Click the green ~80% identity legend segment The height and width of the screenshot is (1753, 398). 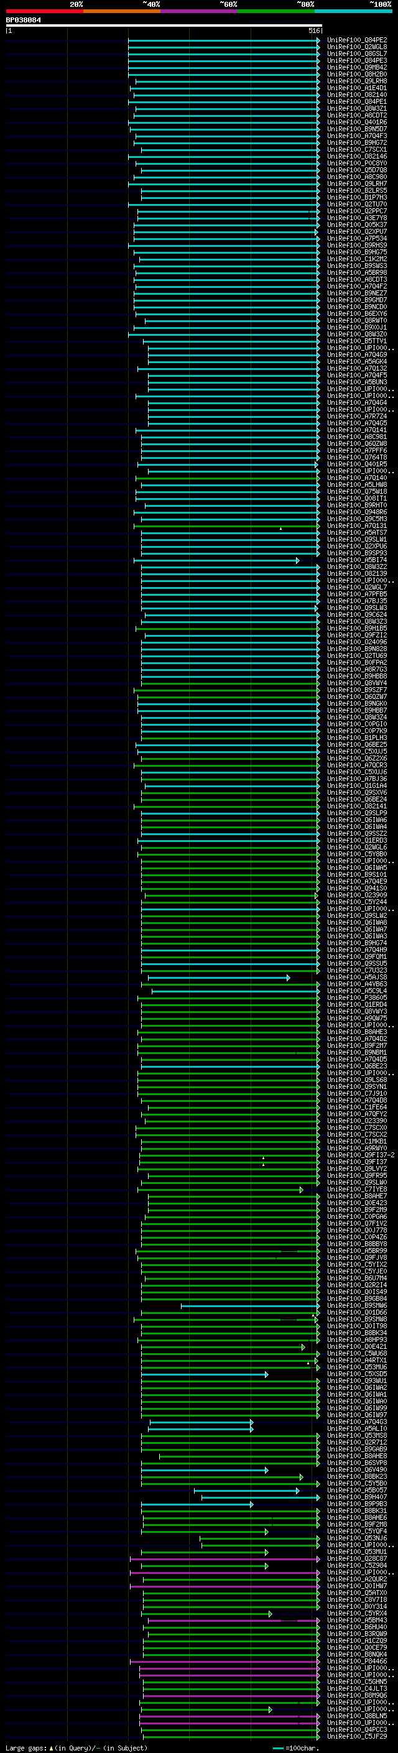[276, 12]
